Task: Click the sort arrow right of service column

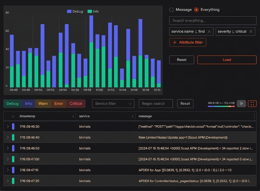Action: pos(133,116)
